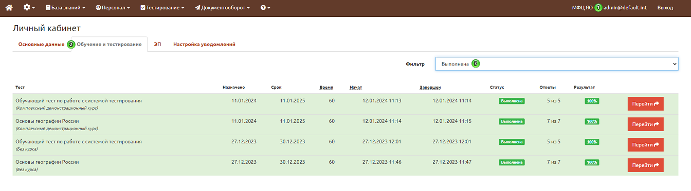The width and height of the screenshot is (691, 191).
Task: Go to the home page icon
Action: 9,8
